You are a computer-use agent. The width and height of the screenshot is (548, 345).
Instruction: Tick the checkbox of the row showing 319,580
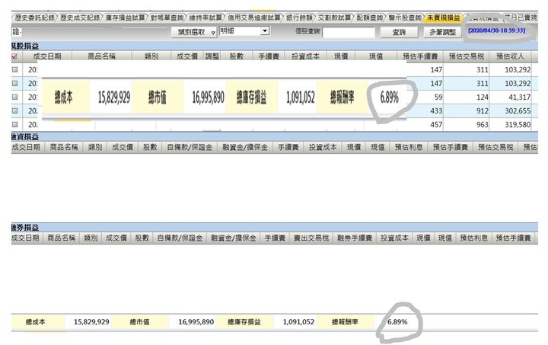[x=14, y=124]
